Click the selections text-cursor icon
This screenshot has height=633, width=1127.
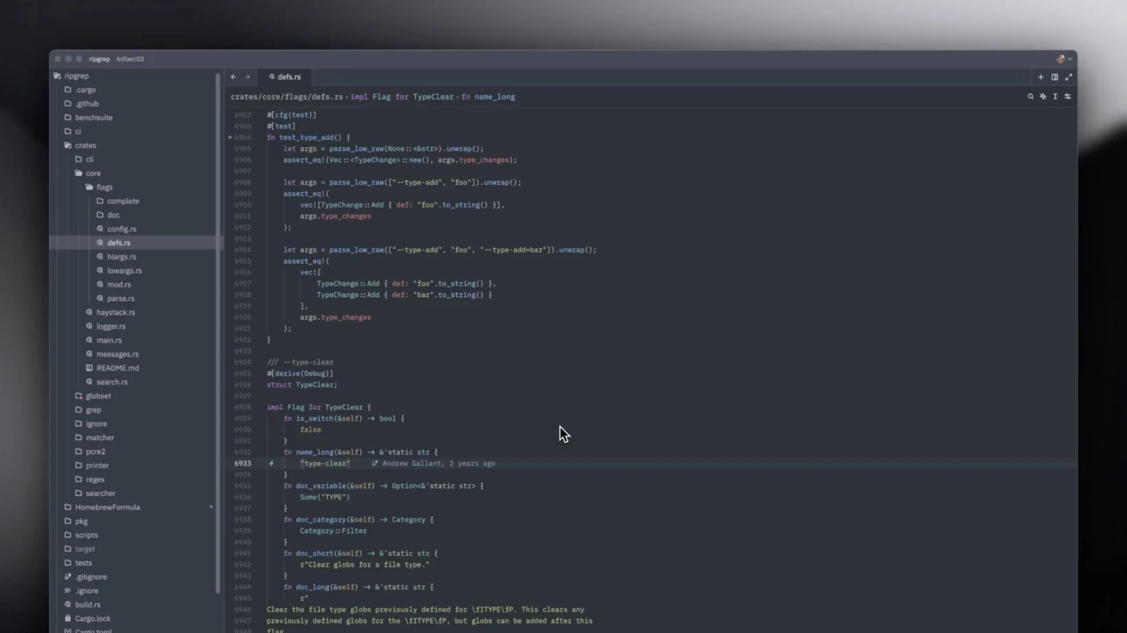click(x=1055, y=96)
